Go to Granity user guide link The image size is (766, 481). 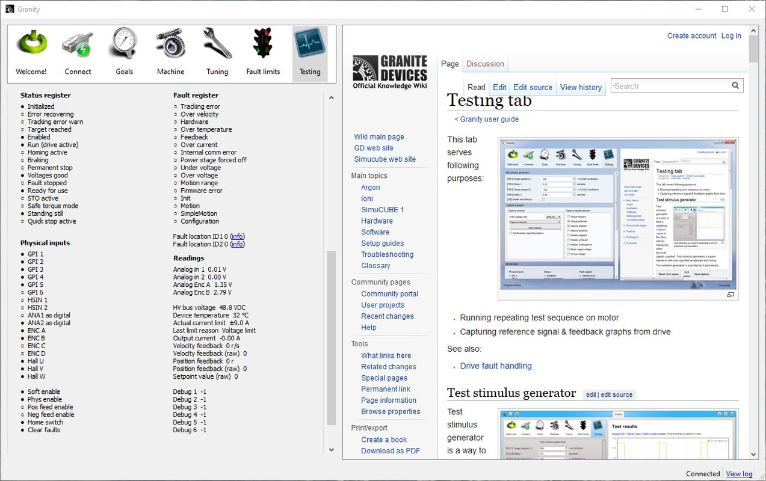[489, 119]
